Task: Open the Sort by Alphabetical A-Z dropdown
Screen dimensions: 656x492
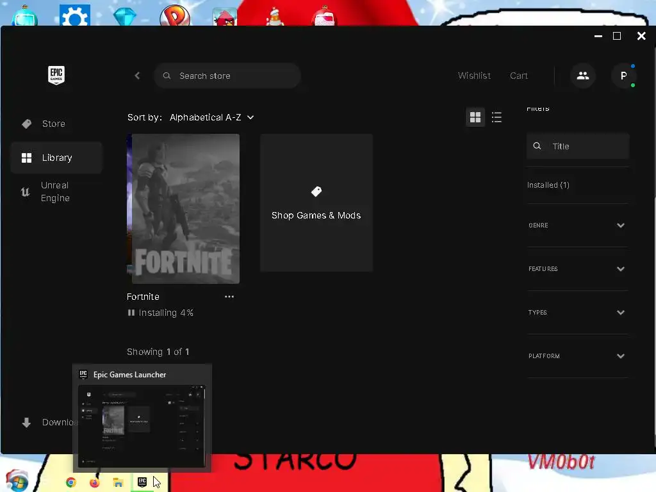Action: coord(211,118)
